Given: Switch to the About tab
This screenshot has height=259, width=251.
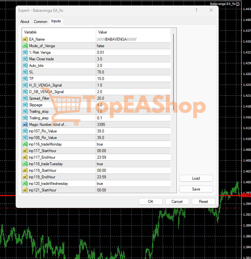Looking at the screenshot, I should (x=25, y=22).
